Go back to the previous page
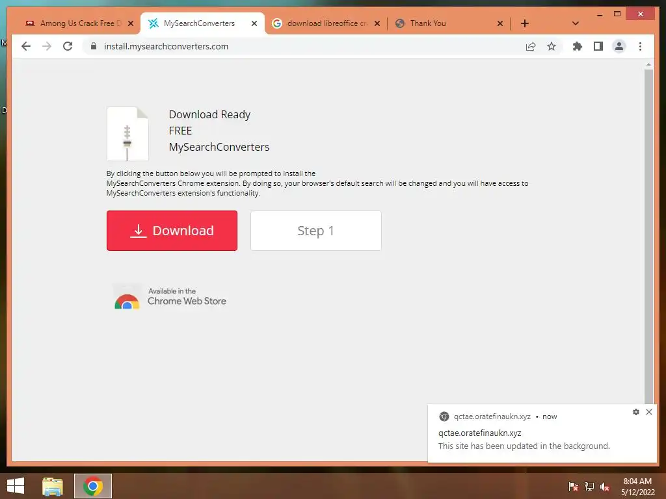Viewport: 666px width, 499px height. [x=26, y=46]
